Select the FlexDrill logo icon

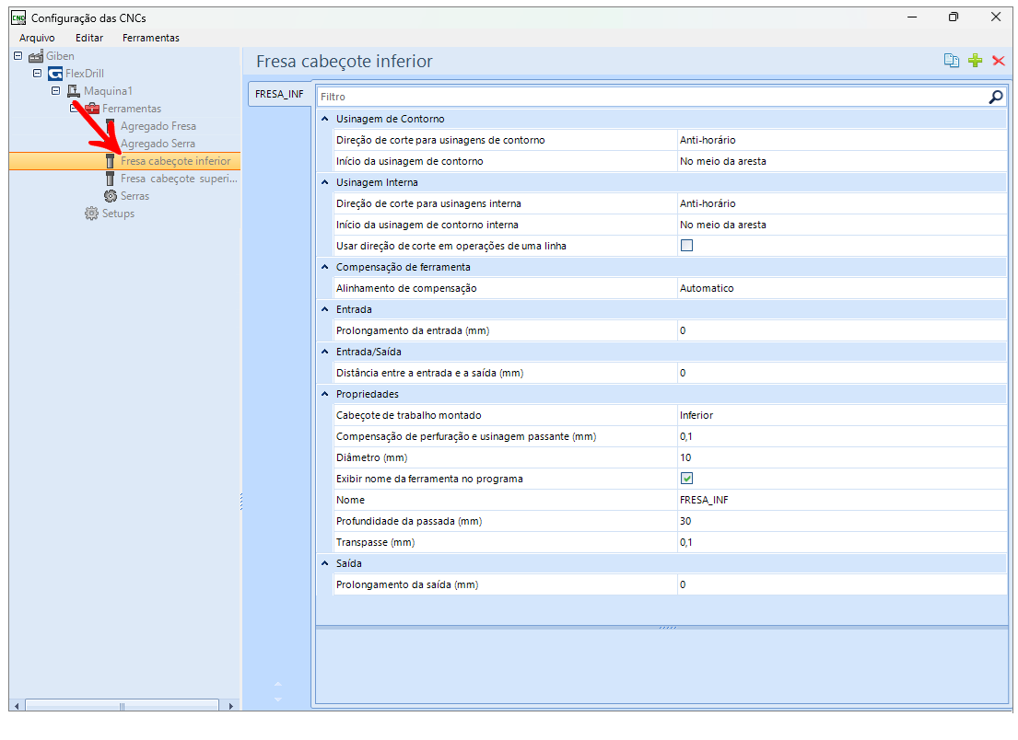pos(55,74)
